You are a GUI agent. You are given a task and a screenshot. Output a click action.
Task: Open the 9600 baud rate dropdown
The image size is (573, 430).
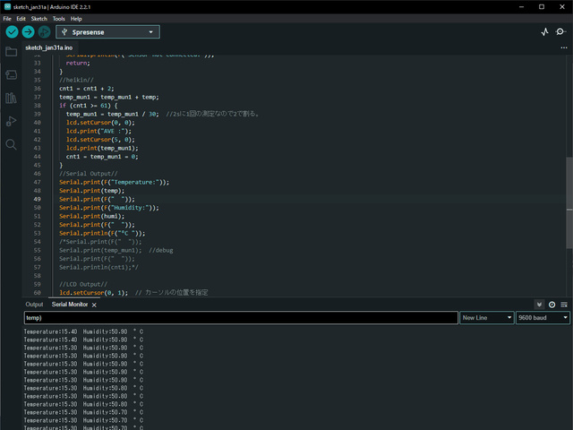(x=543, y=318)
